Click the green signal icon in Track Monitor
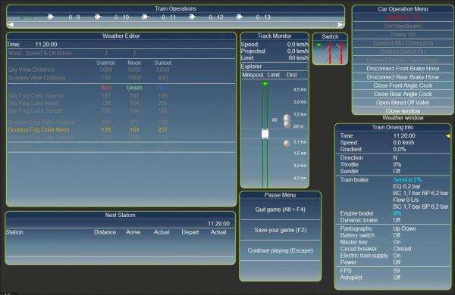Viewport: 455px width, 295px height. (265, 84)
